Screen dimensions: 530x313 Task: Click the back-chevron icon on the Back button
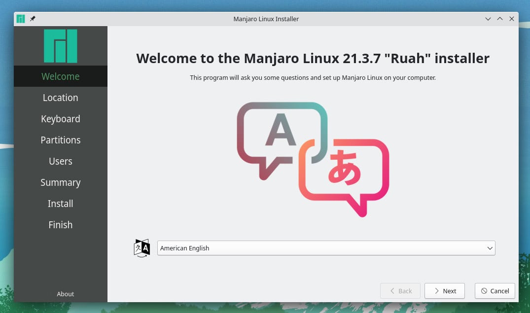pyautogui.click(x=392, y=291)
